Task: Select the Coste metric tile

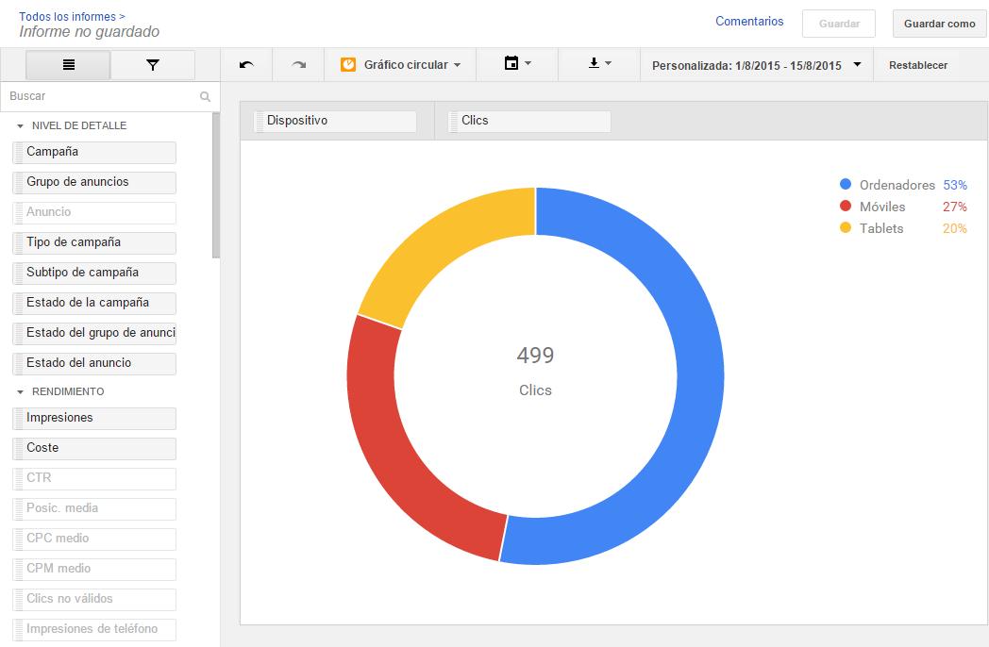Action: (94, 448)
